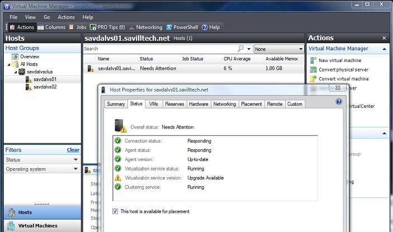Viewport: 393px width, 232px height.
Task: Click New virtual machine action
Action: pos(340,60)
